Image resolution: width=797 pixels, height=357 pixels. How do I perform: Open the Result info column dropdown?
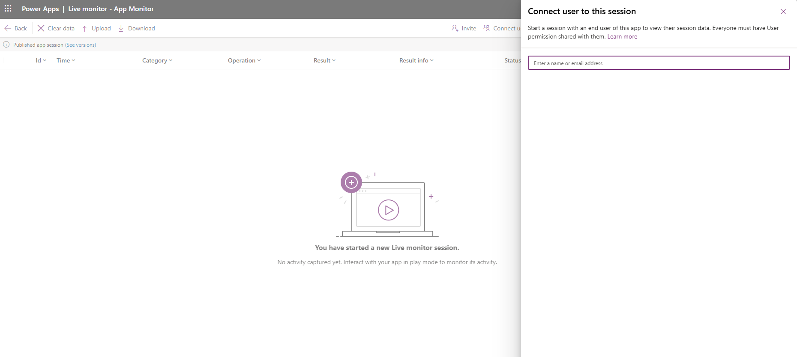(x=416, y=60)
